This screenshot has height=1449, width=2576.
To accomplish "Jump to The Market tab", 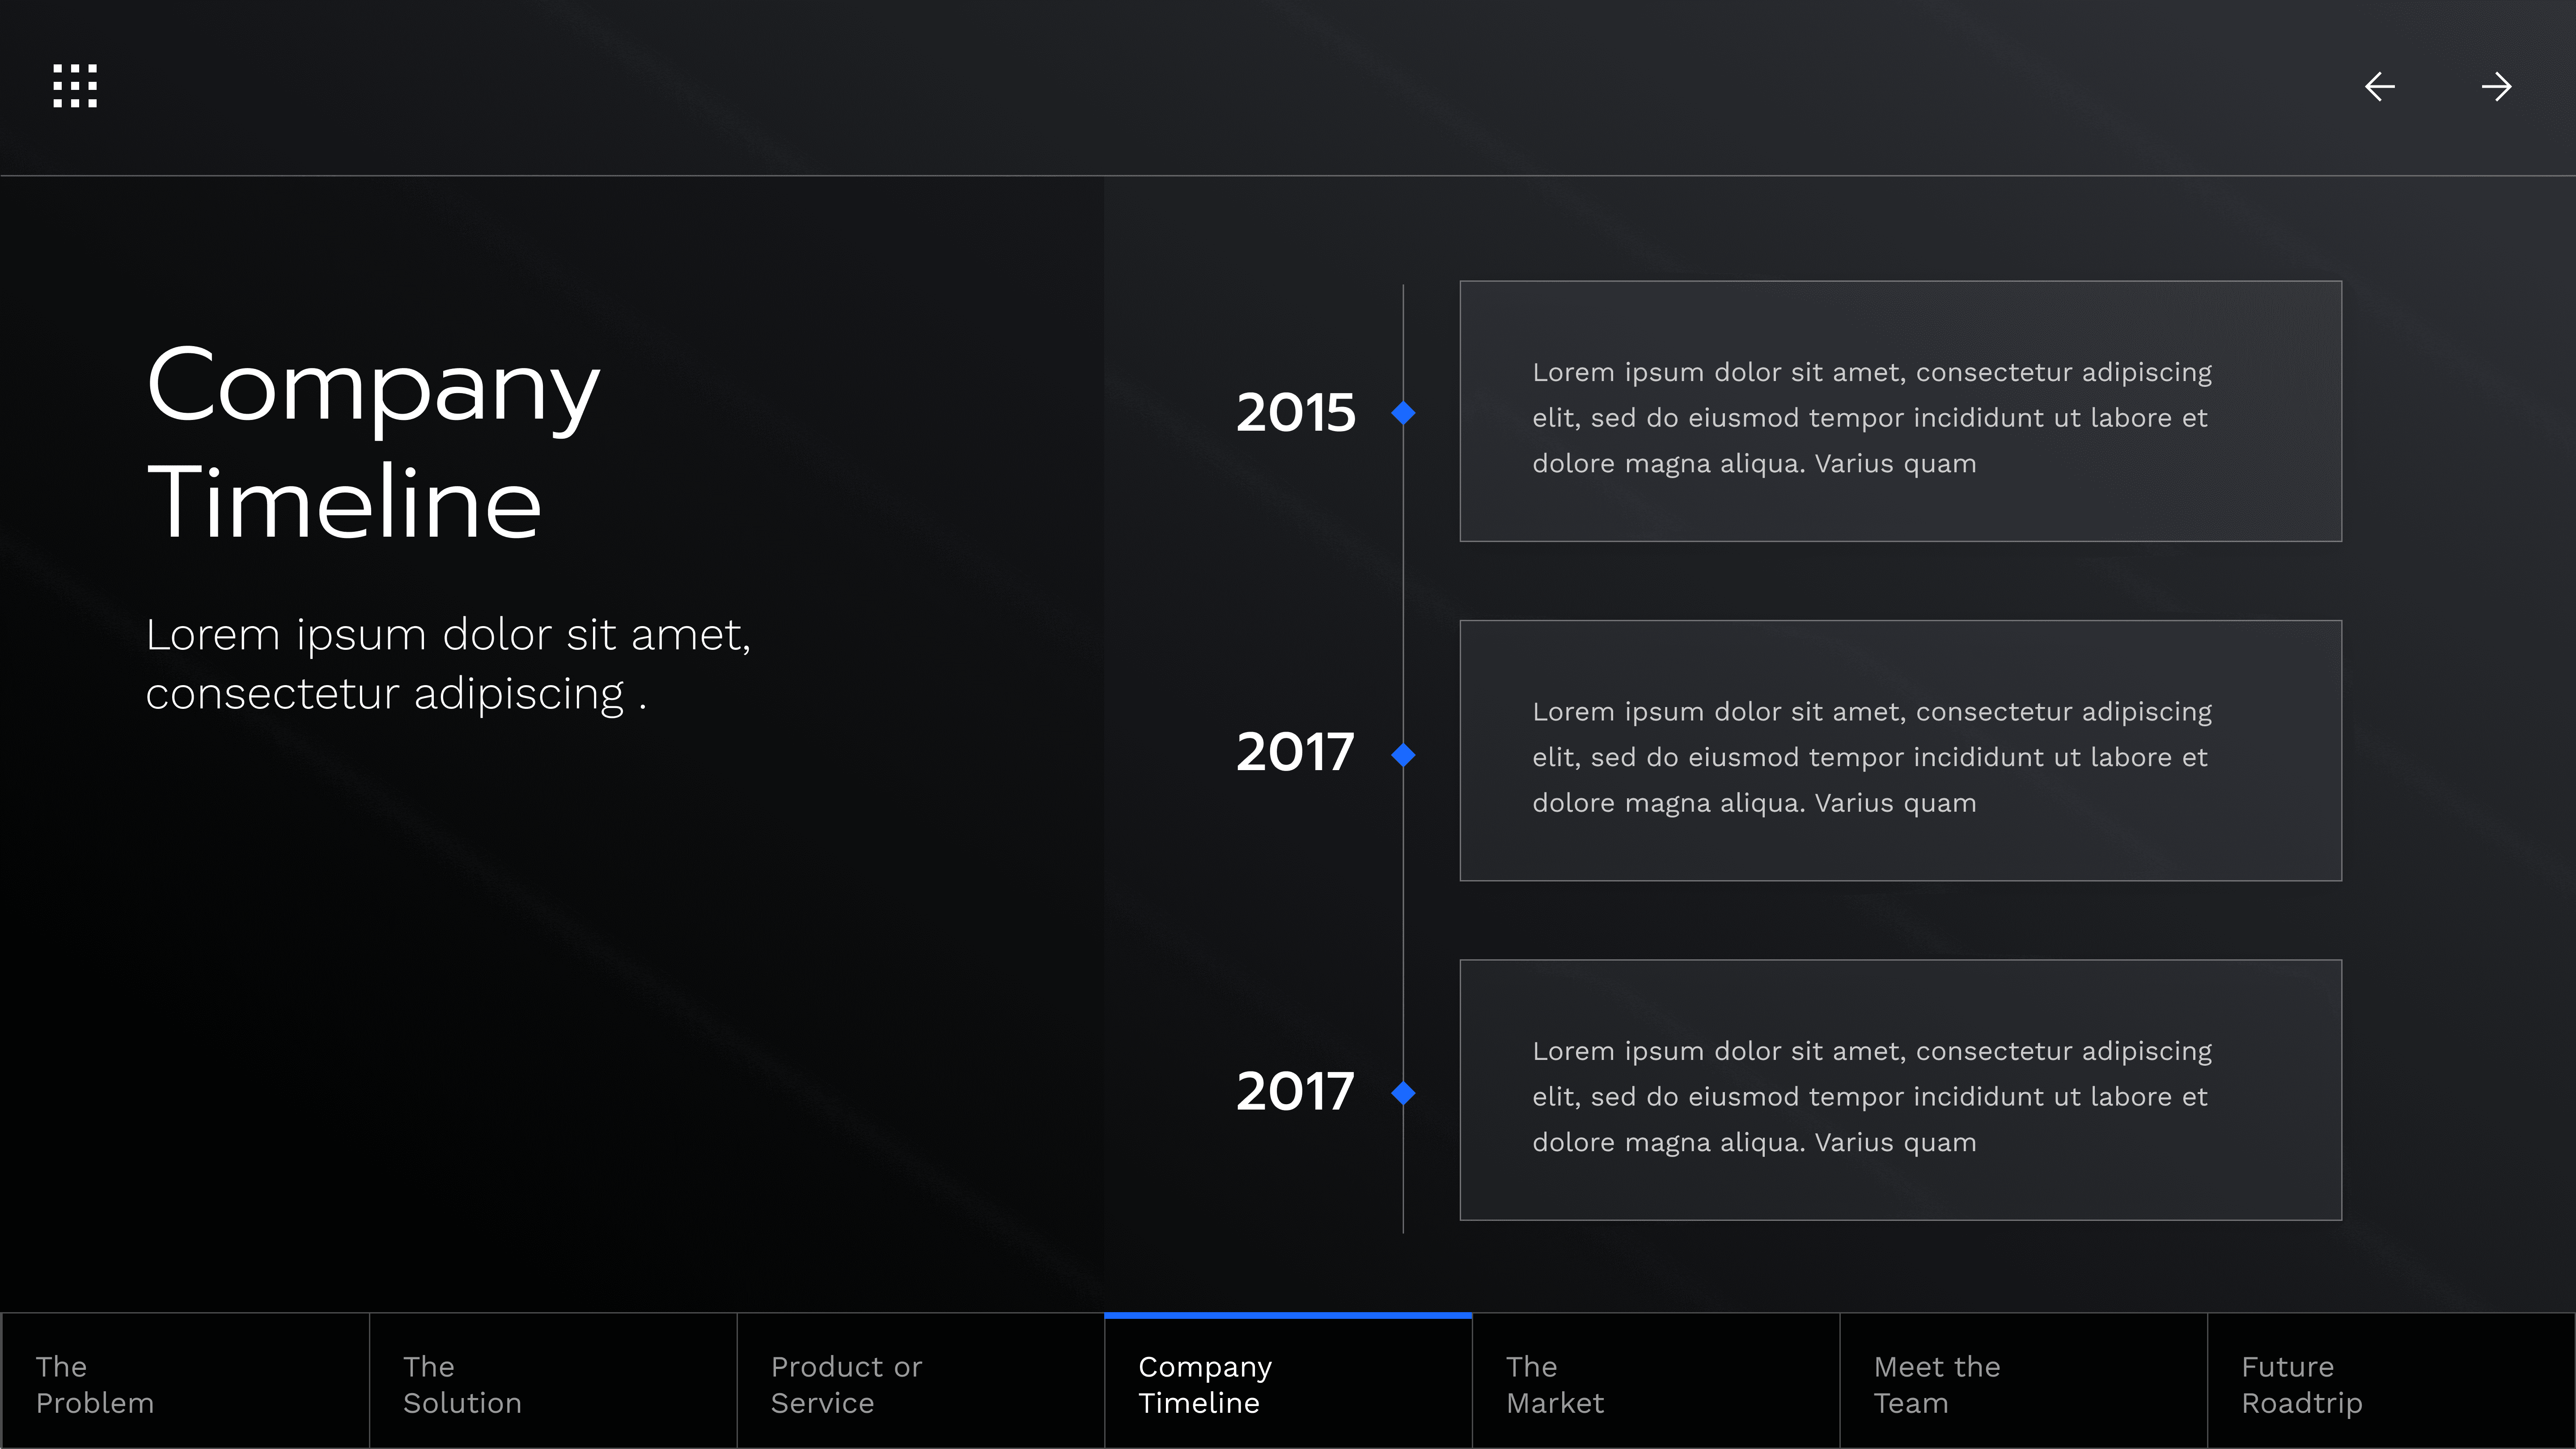I will (1656, 1382).
